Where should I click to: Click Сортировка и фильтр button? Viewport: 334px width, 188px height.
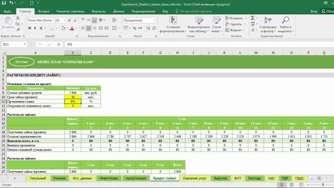[268, 25]
